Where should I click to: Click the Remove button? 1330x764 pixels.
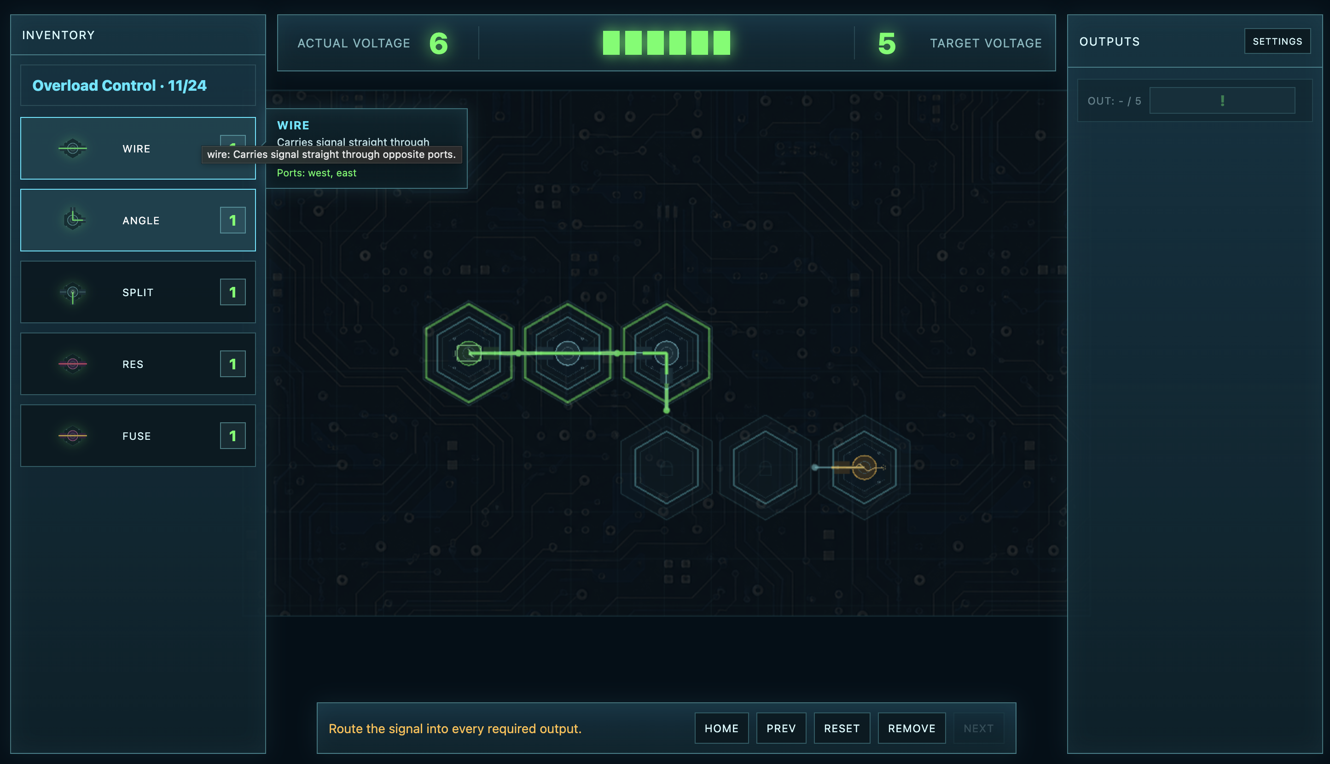912,729
